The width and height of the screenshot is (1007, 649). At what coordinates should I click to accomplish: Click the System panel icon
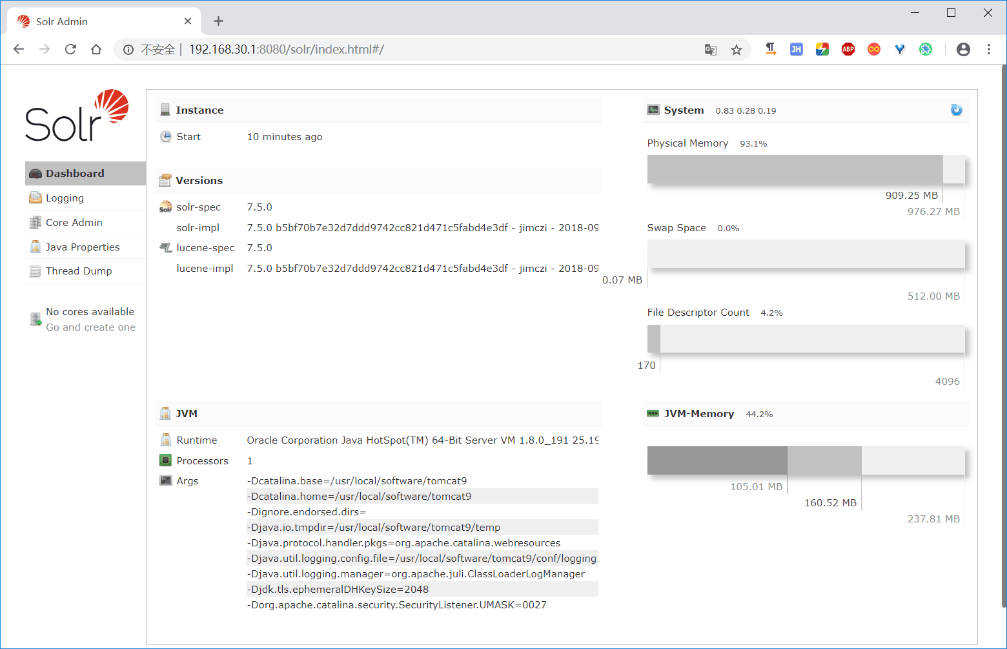pyautogui.click(x=653, y=110)
